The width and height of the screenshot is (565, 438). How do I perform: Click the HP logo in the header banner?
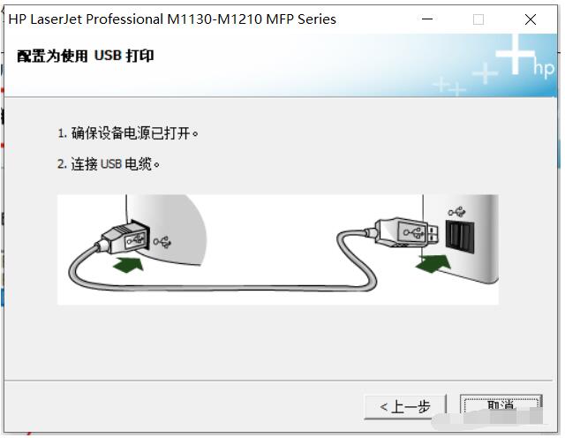[x=544, y=69]
